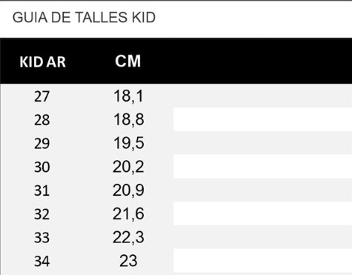
Task: Select the KID AR column header
Action: pos(42,62)
